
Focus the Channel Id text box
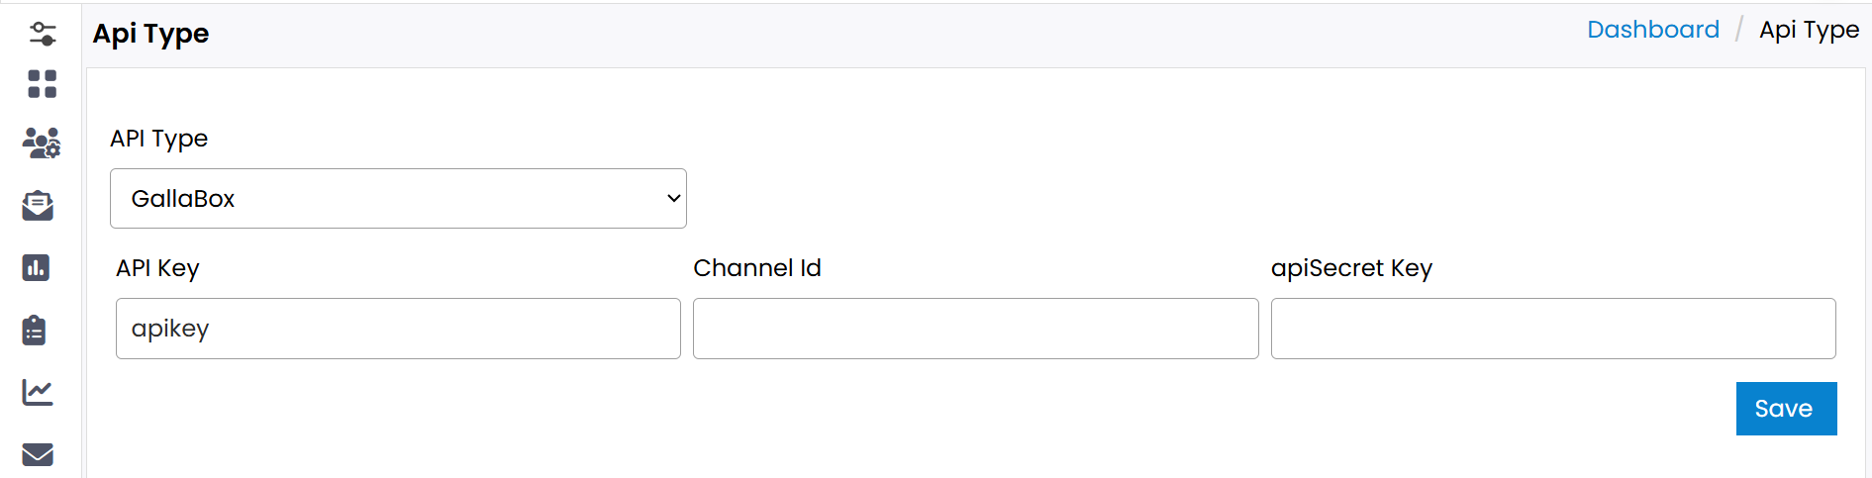click(x=975, y=329)
